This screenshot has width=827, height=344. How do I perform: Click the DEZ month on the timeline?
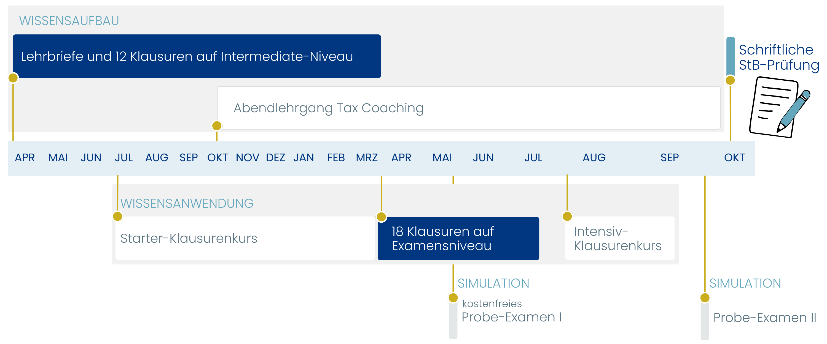coord(275,158)
